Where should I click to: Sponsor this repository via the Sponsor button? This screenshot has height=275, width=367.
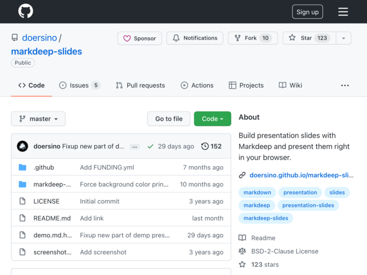(x=140, y=38)
